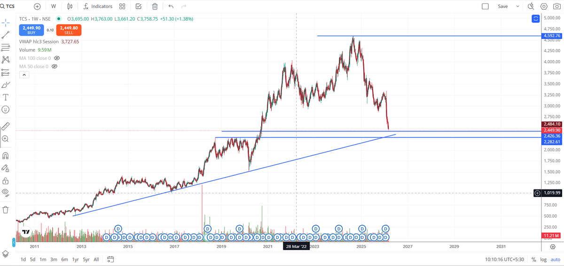Click the TCS 1W NSE symbol title
Viewport: 564px width, 266px height.
pos(35,19)
